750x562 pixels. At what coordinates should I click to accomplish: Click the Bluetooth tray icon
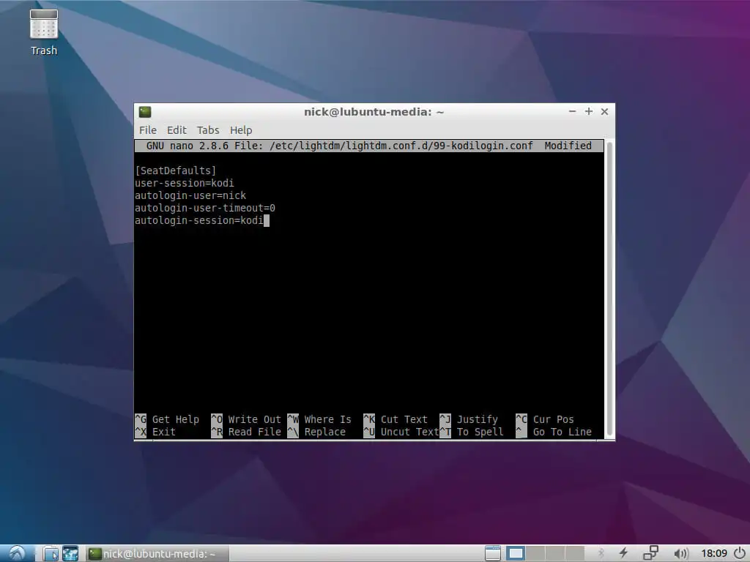tap(601, 553)
